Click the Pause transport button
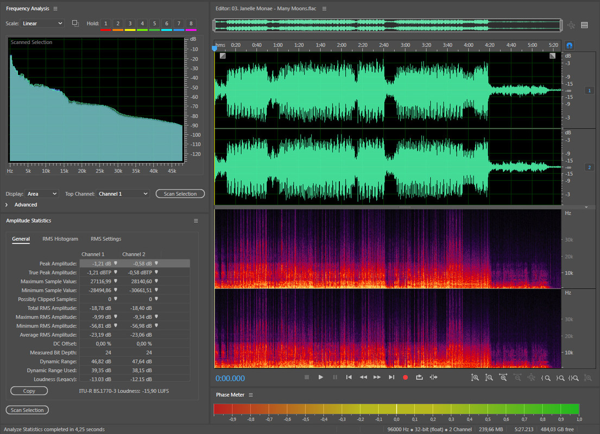The height and width of the screenshot is (434, 600). point(335,377)
